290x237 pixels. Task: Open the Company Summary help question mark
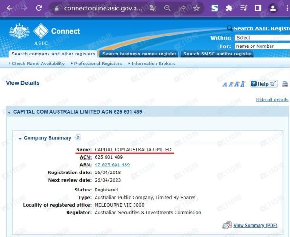click(78, 137)
